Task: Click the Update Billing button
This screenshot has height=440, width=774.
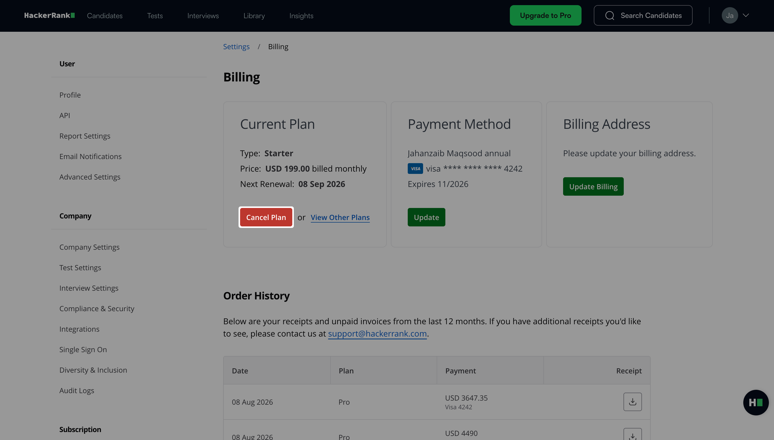Action: [593, 186]
